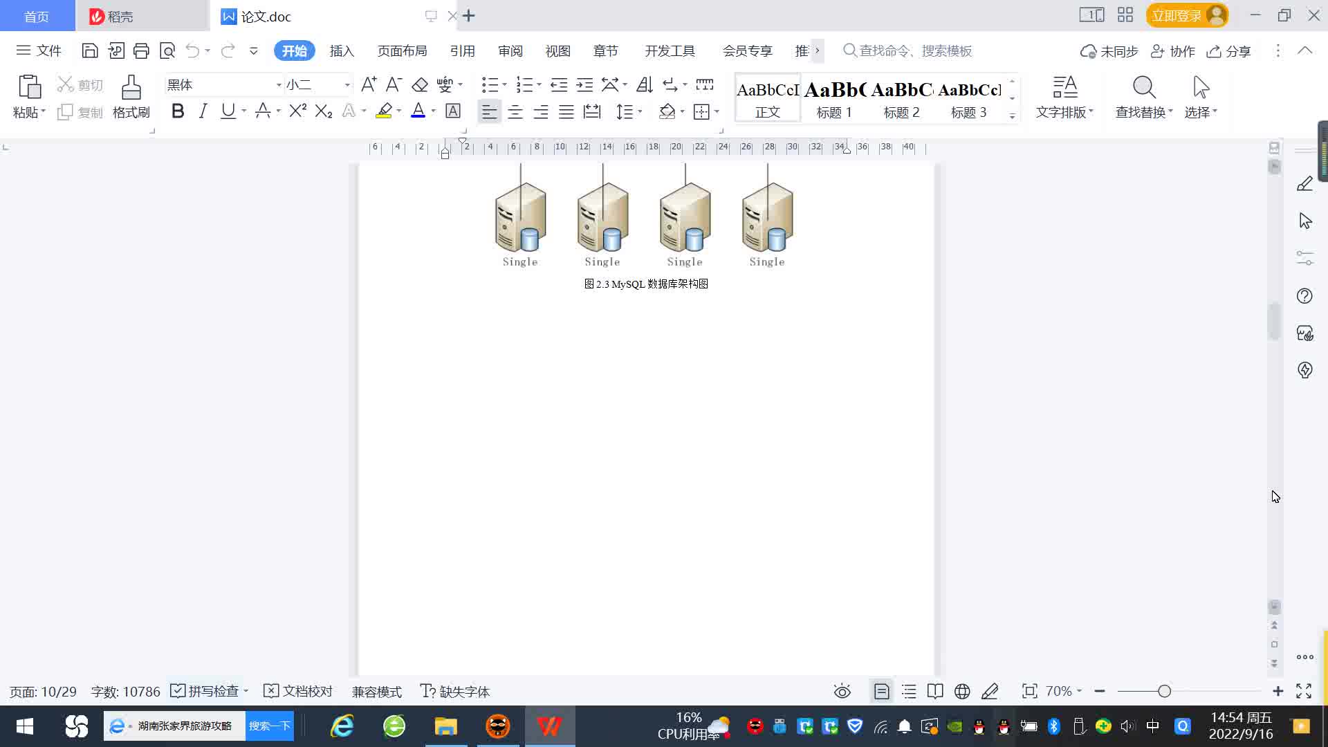Expand bullet list options arrow
The width and height of the screenshot is (1328, 747).
504,85
